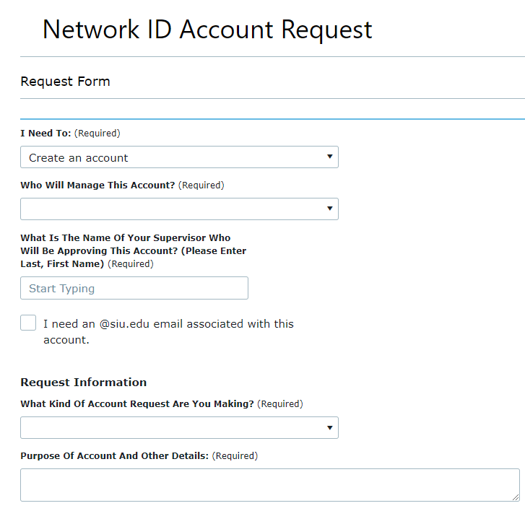Click the 'I Need To:' field label
The height and width of the screenshot is (511, 525).
point(45,134)
